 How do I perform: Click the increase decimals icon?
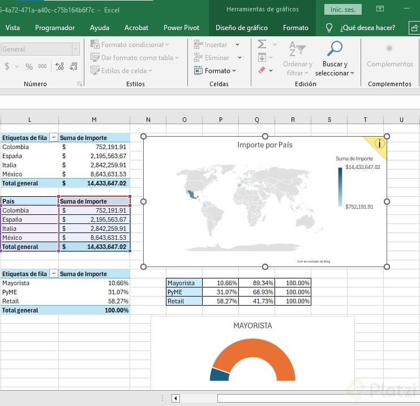[x=59, y=66]
